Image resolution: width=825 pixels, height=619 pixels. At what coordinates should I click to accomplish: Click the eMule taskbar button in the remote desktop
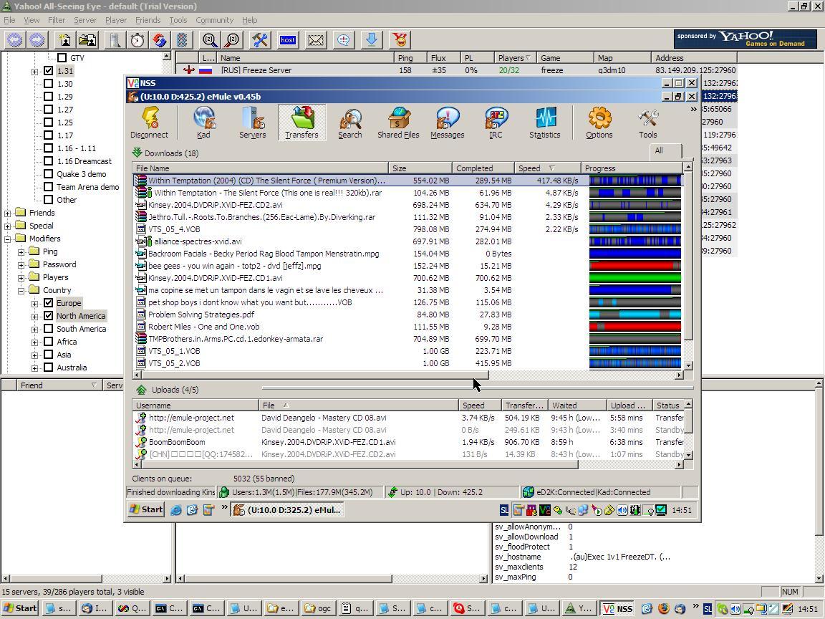(287, 509)
